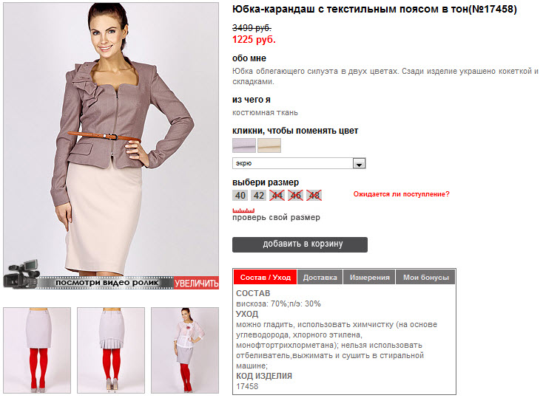Click the 'добавить в корзину' button
This screenshot has height=398, width=543.
tap(300, 244)
